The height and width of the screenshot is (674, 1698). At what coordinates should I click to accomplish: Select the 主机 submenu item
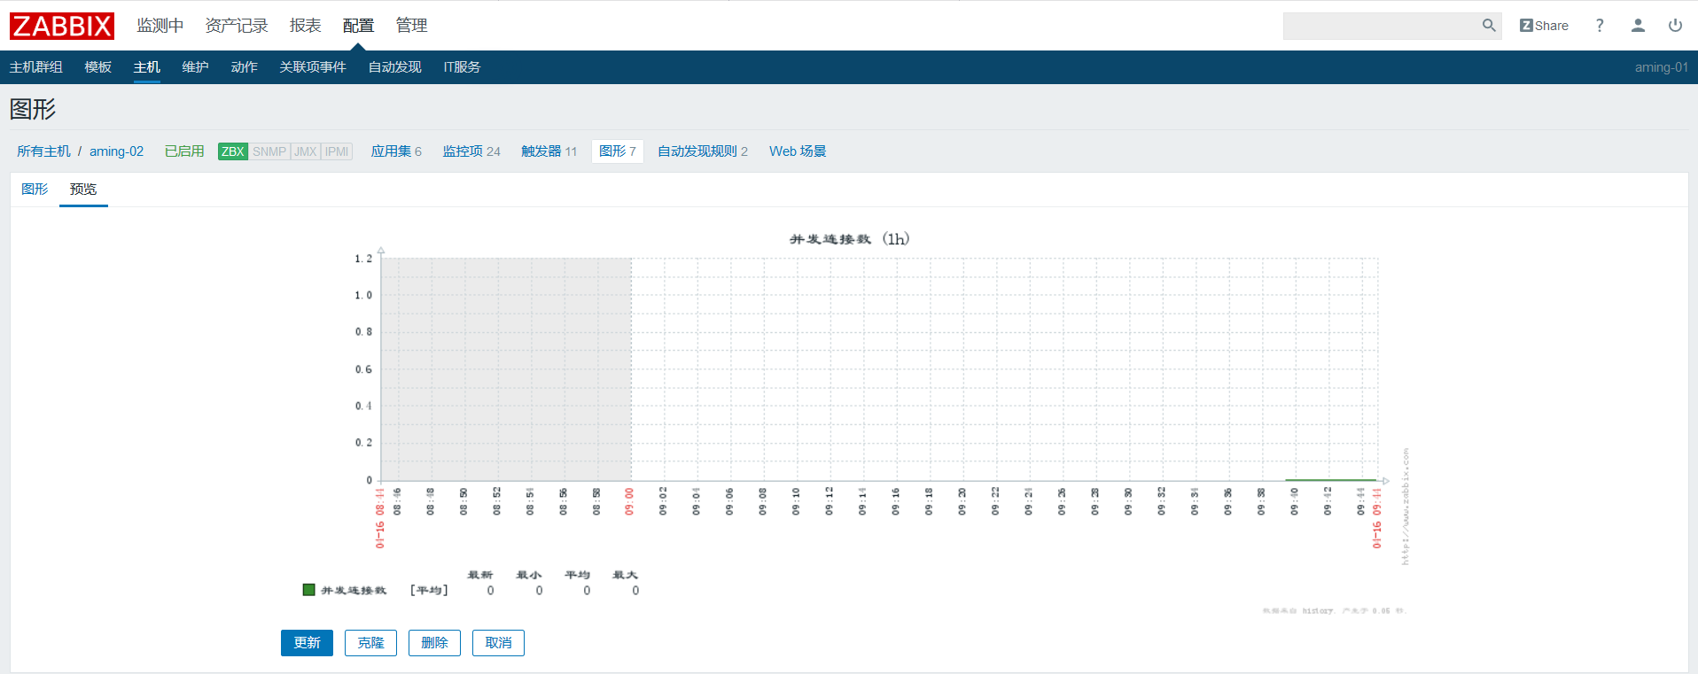[x=147, y=67]
